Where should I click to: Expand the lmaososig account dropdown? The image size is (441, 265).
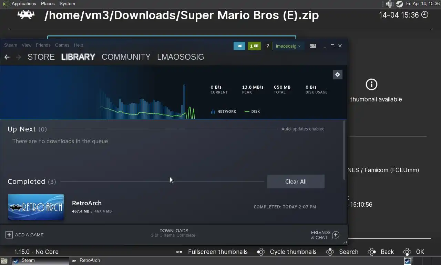pyautogui.click(x=288, y=46)
